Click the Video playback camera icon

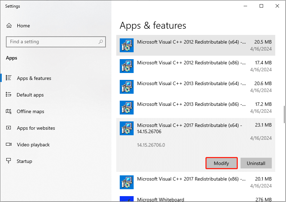tap(9, 144)
